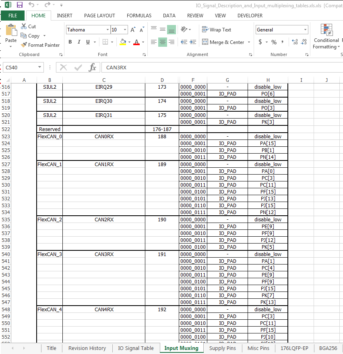Image resolution: width=343 pixels, height=354 pixels.
Task: Click the Cut scissors icon
Action: pos(24,26)
